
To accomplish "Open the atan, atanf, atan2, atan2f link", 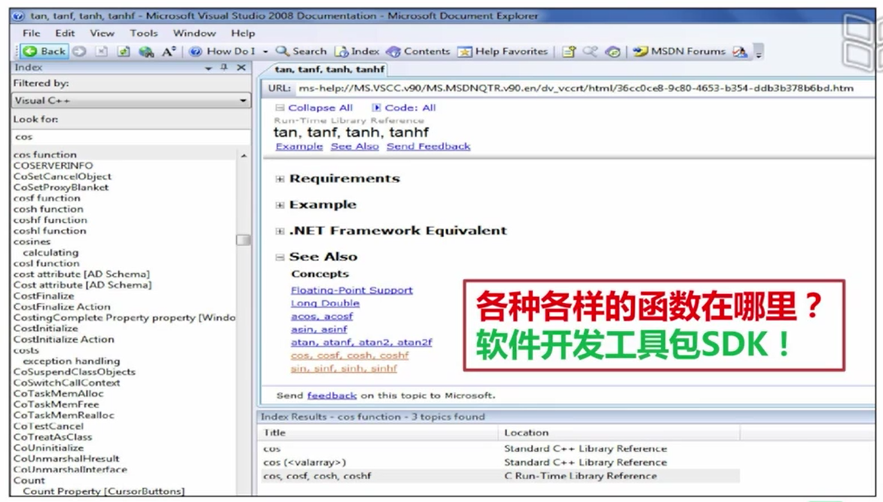I will [361, 342].
